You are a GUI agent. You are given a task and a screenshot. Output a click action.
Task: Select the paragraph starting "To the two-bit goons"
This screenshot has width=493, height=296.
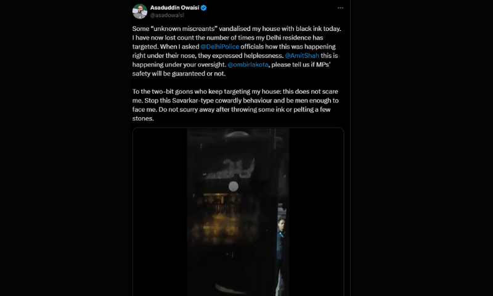point(235,105)
